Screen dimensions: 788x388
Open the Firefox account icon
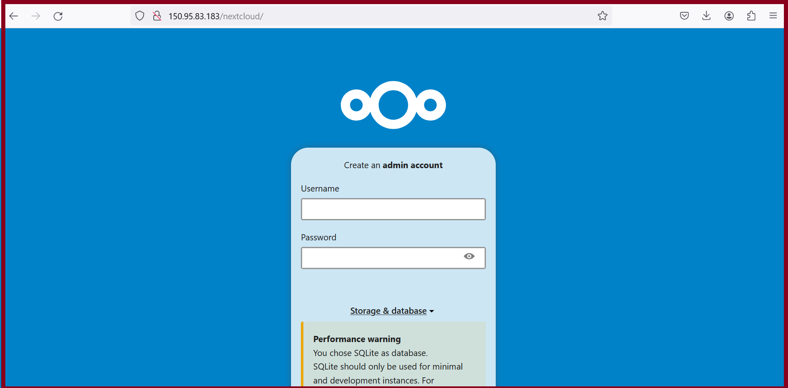[x=729, y=16]
